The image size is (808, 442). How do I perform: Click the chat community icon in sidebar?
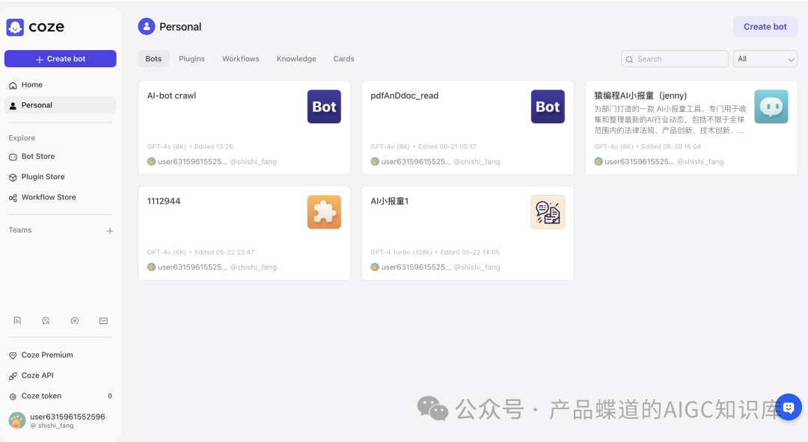click(46, 320)
